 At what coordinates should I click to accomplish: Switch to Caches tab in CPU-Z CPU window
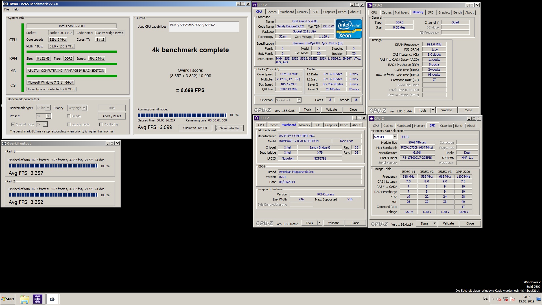pos(271,12)
